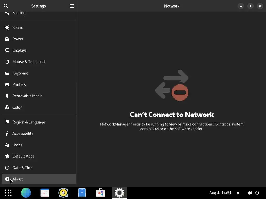Click the Keyboard icon in sidebar
This screenshot has width=266, height=199.
pyautogui.click(x=7, y=73)
